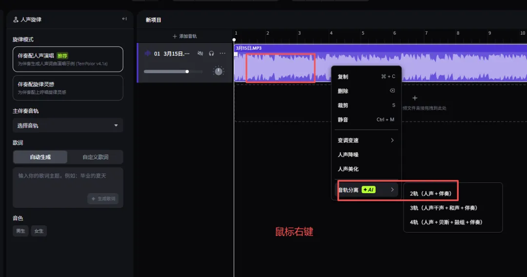Screen dimensions: 527x277
Task: Choose 裁剪 in context menu
Action: pyautogui.click(x=366, y=105)
